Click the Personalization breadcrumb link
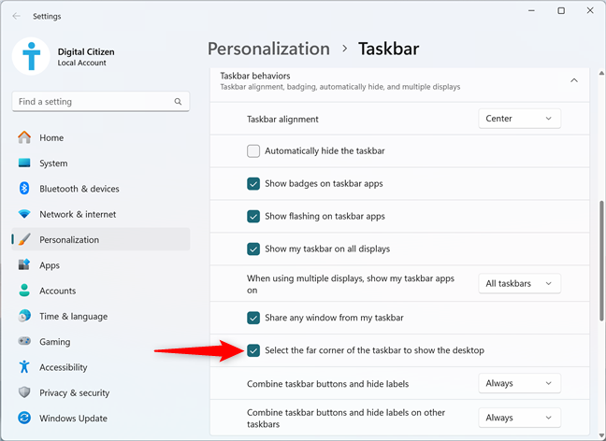606x441 pixels. pos(268,49)
